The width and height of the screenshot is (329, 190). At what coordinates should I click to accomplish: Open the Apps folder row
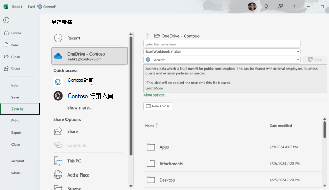point(232,147)
